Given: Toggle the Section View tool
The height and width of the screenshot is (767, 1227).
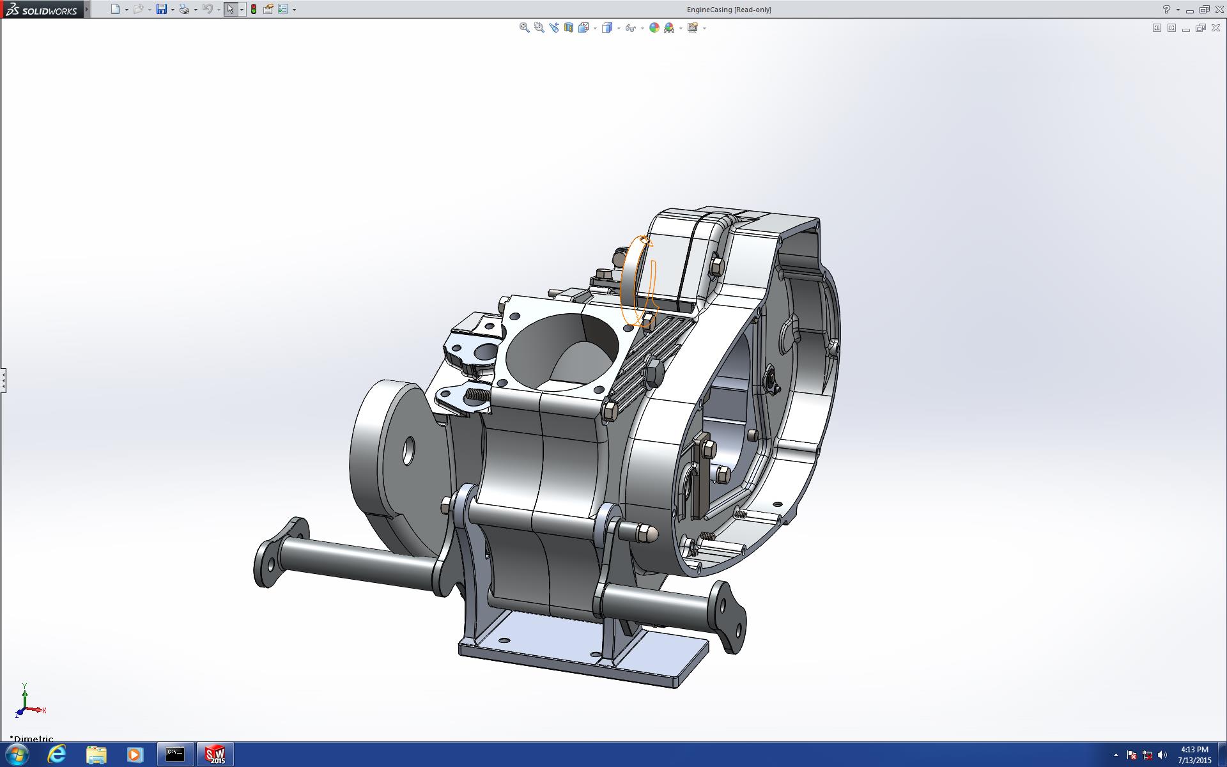Looking at the screenshot, I should tap(568, 27).
